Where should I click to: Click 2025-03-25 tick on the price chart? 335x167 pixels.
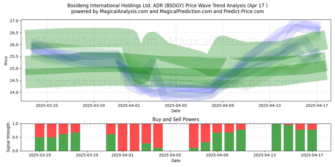coord(47,105)
